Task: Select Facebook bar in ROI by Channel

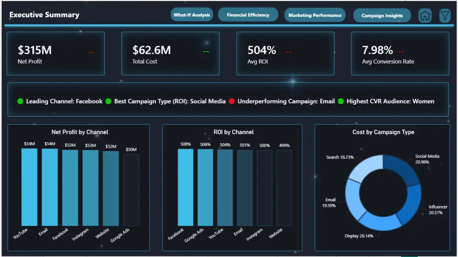Action: [185, 187]
